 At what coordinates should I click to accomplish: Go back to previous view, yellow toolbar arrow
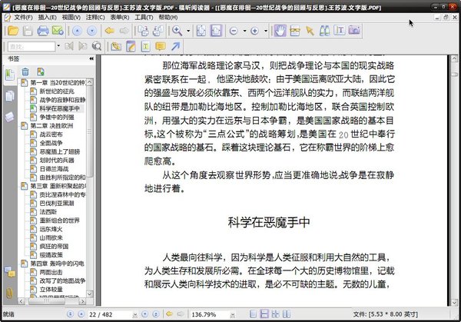tap(110, 31)
